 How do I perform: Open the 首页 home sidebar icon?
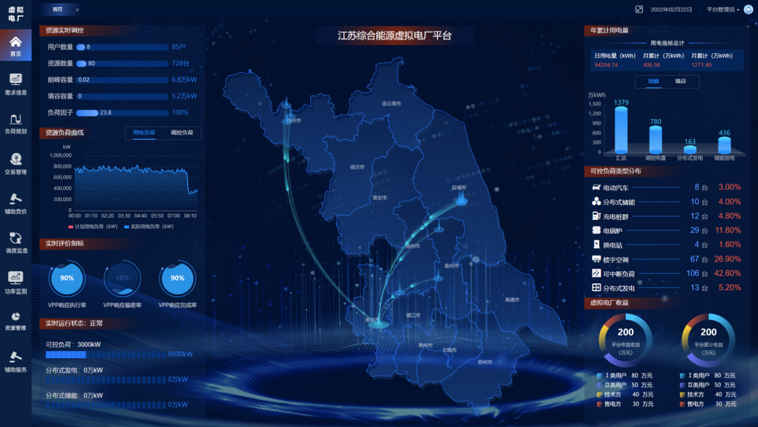pyautogui.click(x=16, y=45)
